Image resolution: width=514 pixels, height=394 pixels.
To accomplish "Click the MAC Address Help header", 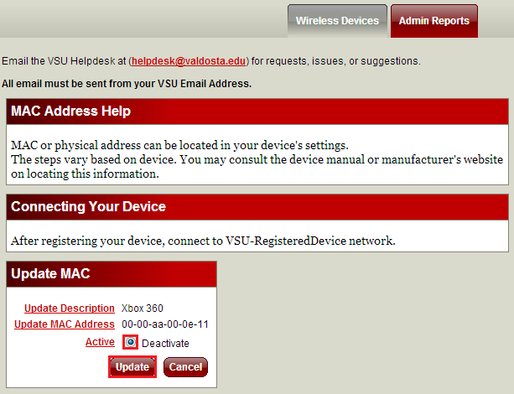I will [x=257, y=111].
